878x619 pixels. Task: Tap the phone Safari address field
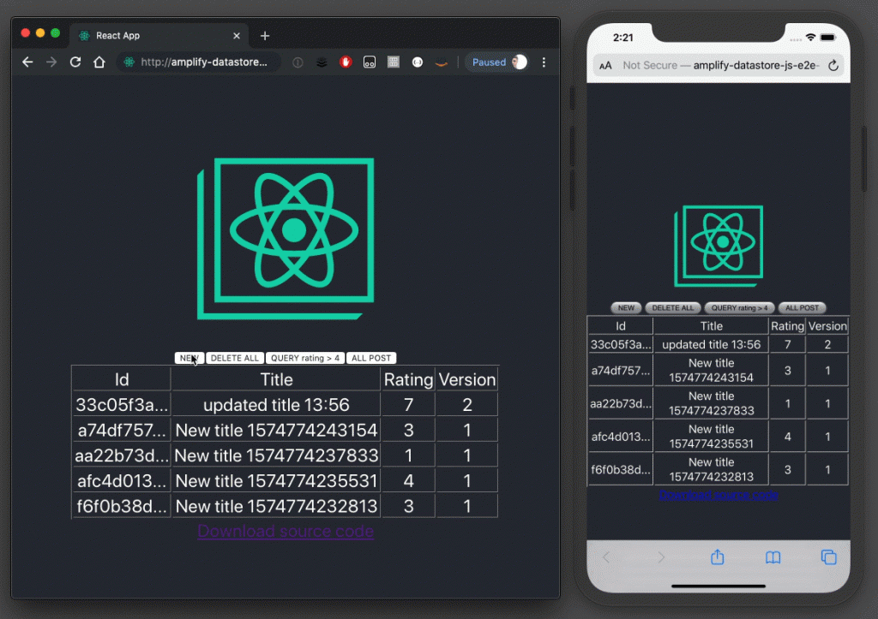tap(719, 65)
